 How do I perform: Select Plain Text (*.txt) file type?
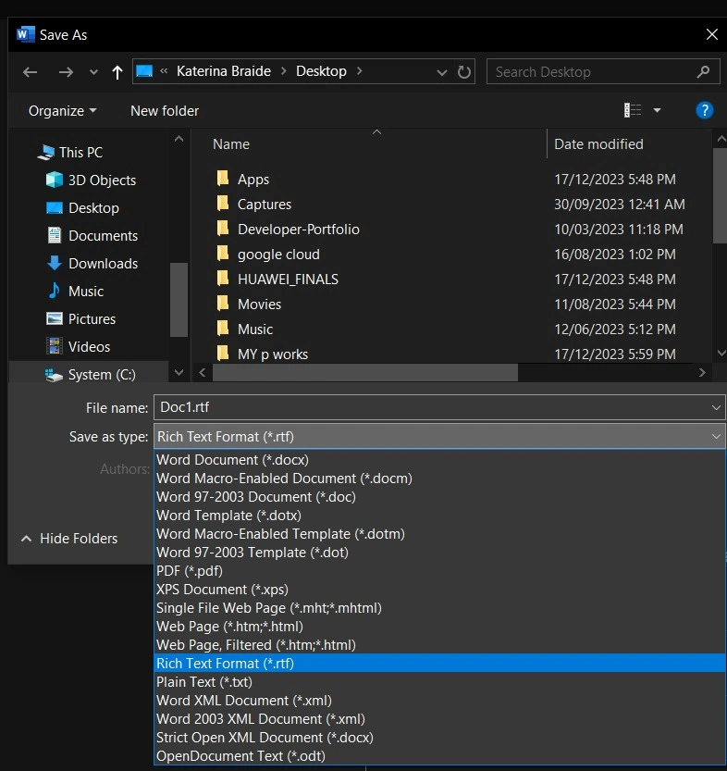[x=203, y=682]
